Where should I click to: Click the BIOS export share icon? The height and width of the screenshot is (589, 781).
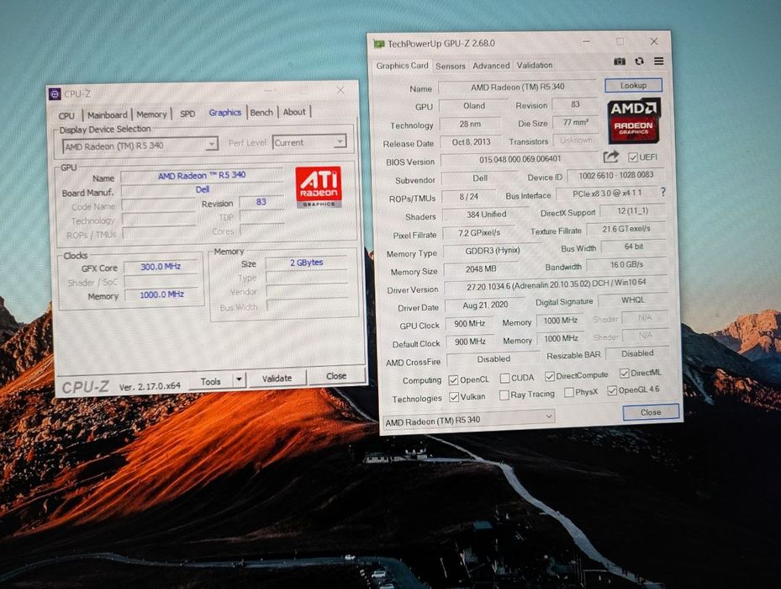(x=611, y=157)
